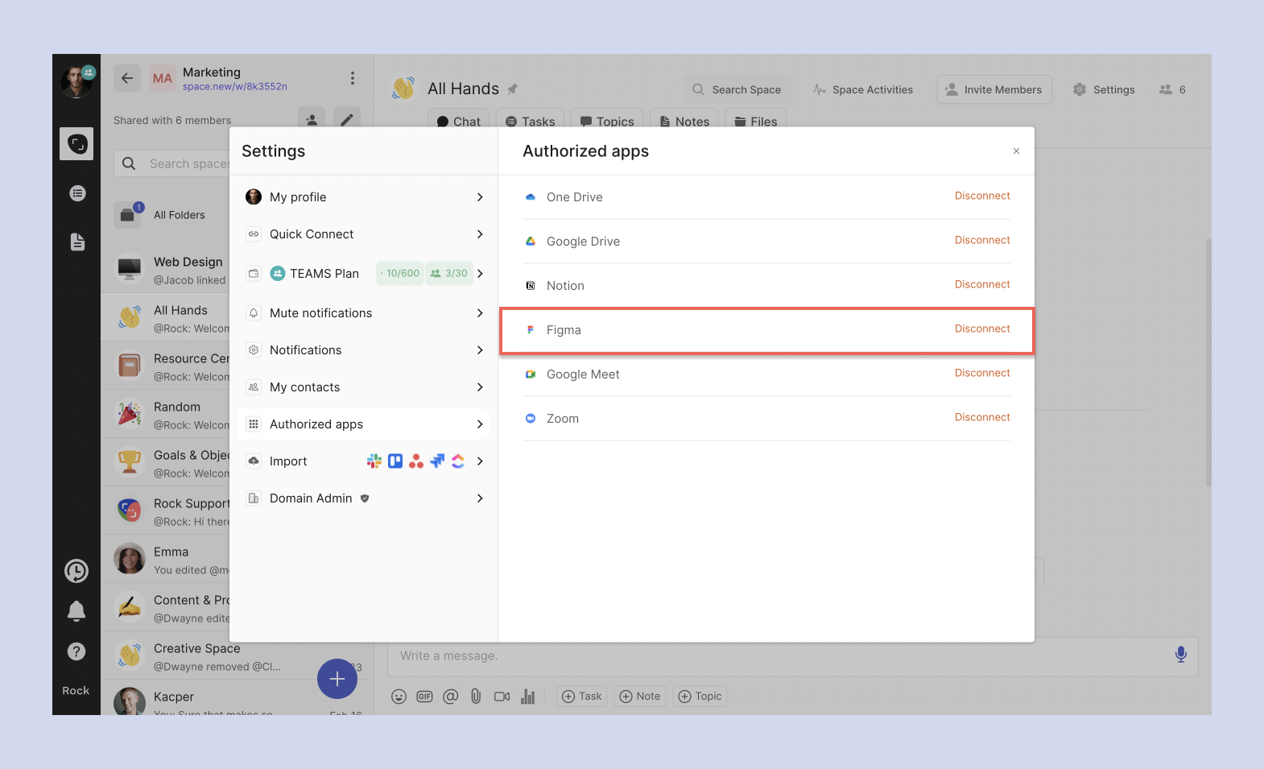1264x769 pixels.
Task: Open the Web Design space
Action: click(x=165, y=270)
